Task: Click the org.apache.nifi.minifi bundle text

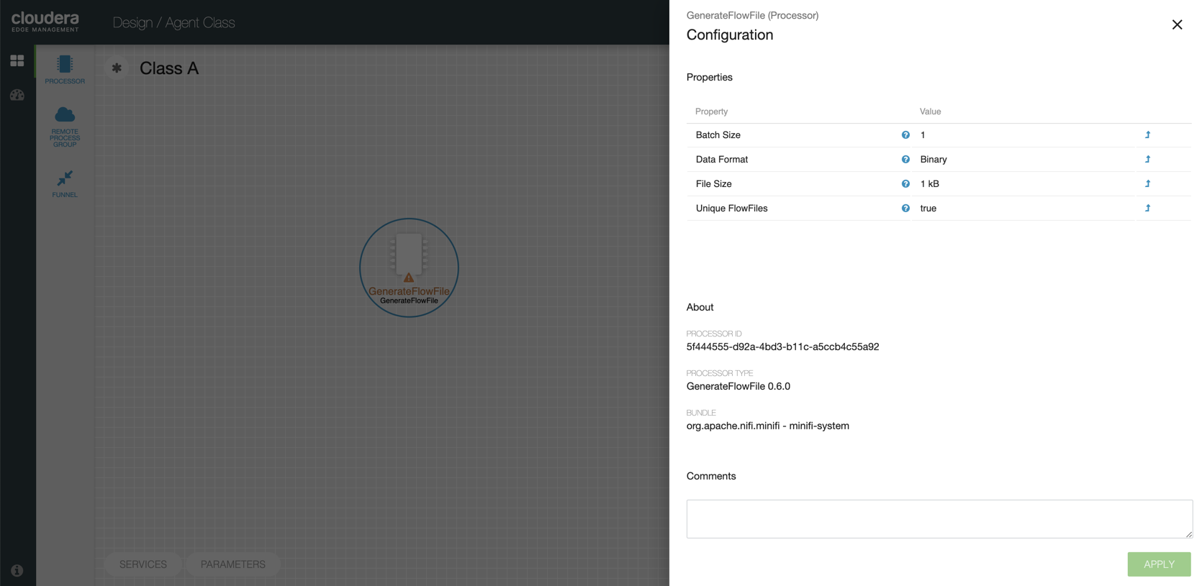Action: pyautogui.click(x=768, y=426)
